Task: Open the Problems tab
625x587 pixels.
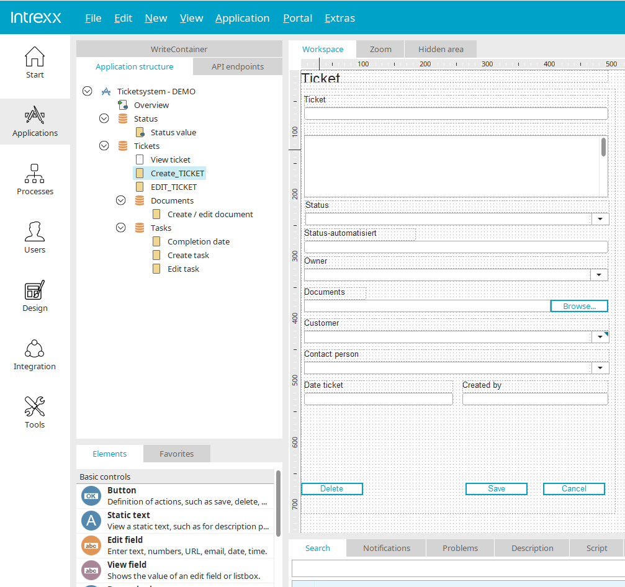Action: [x=460, y=548]
